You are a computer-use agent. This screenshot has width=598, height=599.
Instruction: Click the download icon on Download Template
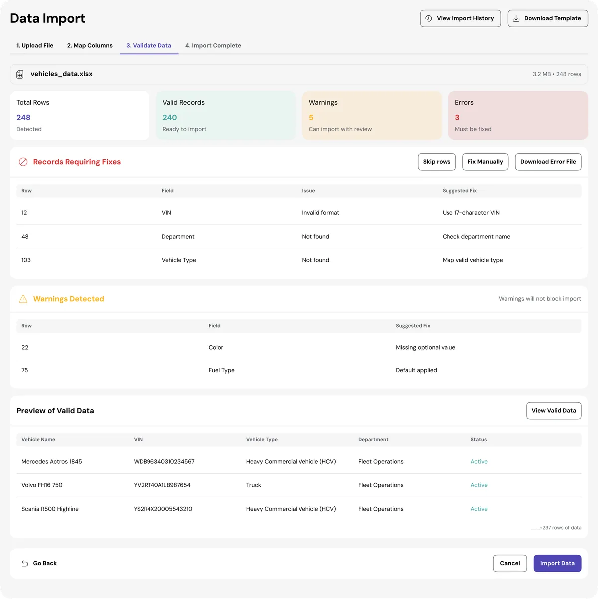pyautogui.click(x=515, y=18)
